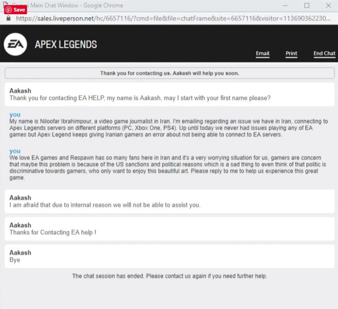Image resolution: width=338 pixels, height=309 pixels.
Task: Click Aakash's 'may I start with your first name' message
Action: [170, 94]
